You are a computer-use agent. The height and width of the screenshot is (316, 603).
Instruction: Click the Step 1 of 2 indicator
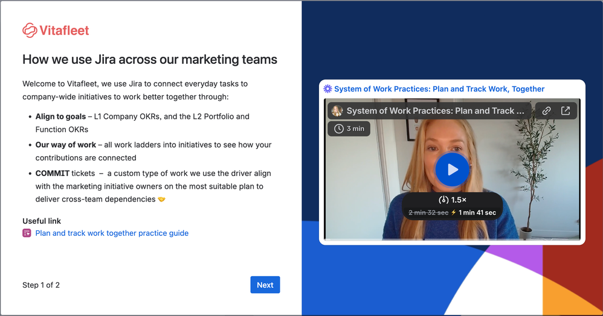click(41, 285)
